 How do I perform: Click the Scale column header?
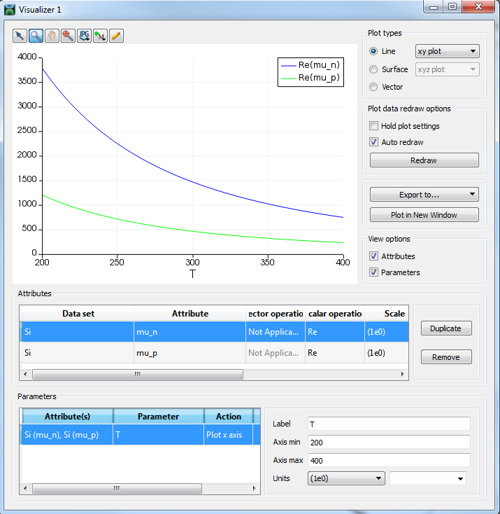pyautogui.click(x=387, y=314)
